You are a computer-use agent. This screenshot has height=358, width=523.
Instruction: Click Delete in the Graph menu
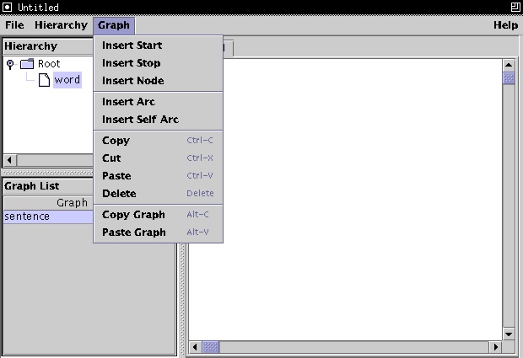pos(158,193)
